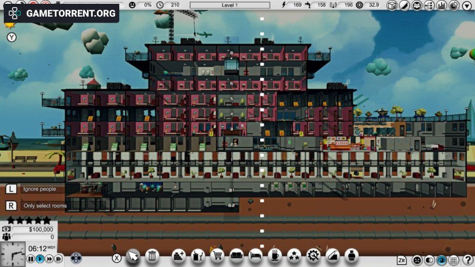Open the hierarchy tree chart icon
The width and height of the screenshot is (475, 267).
(429, 5)
